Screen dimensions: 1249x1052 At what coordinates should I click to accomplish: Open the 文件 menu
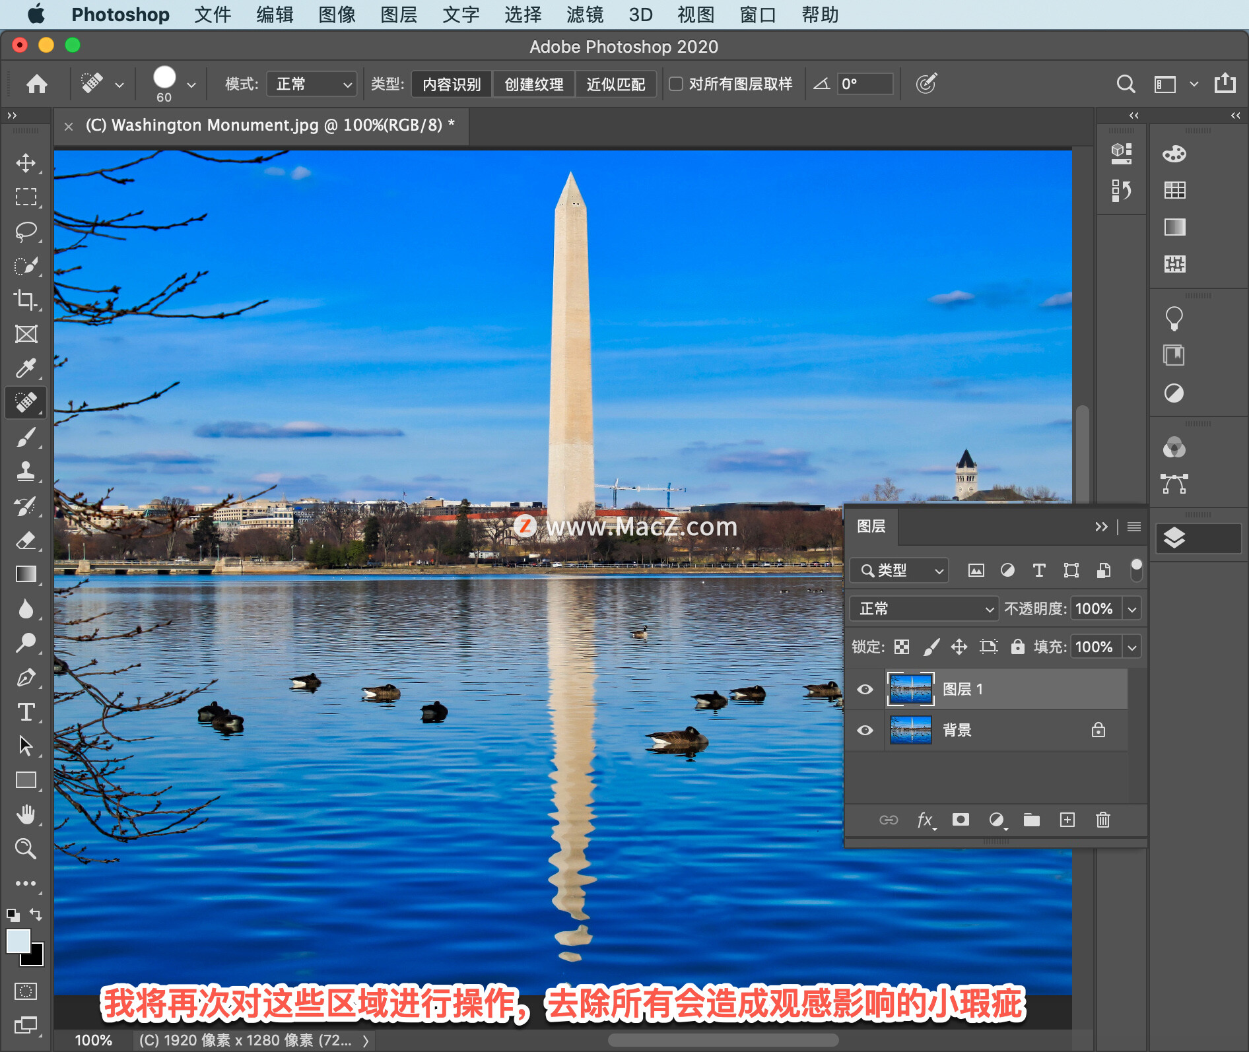pyautogui.click(x=213, y=15)
